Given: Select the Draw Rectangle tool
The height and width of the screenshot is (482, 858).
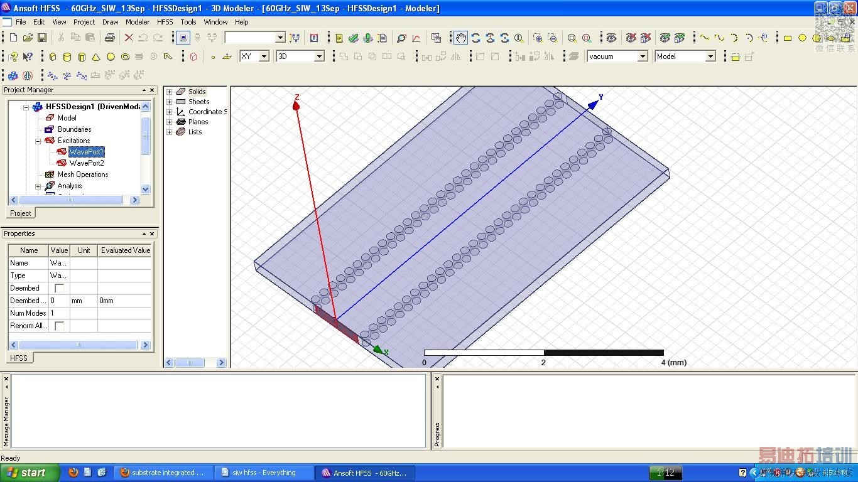Looking at the screenshot, I should [788, 38].
